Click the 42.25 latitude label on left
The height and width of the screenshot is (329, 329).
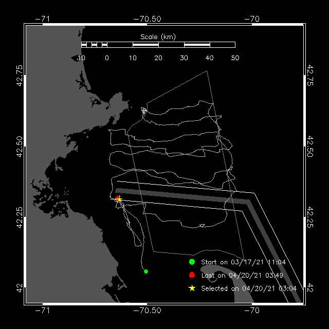20,217
